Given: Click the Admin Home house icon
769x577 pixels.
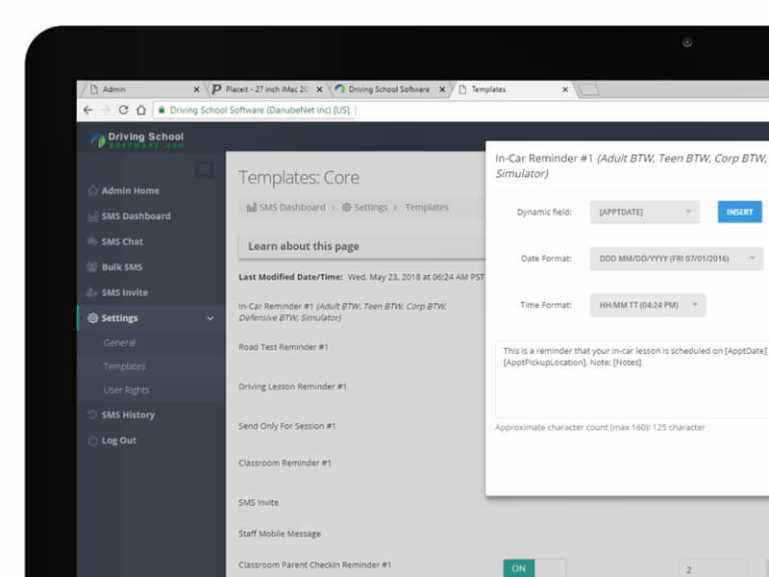Looking at the screenshot, I should point(92,190).
